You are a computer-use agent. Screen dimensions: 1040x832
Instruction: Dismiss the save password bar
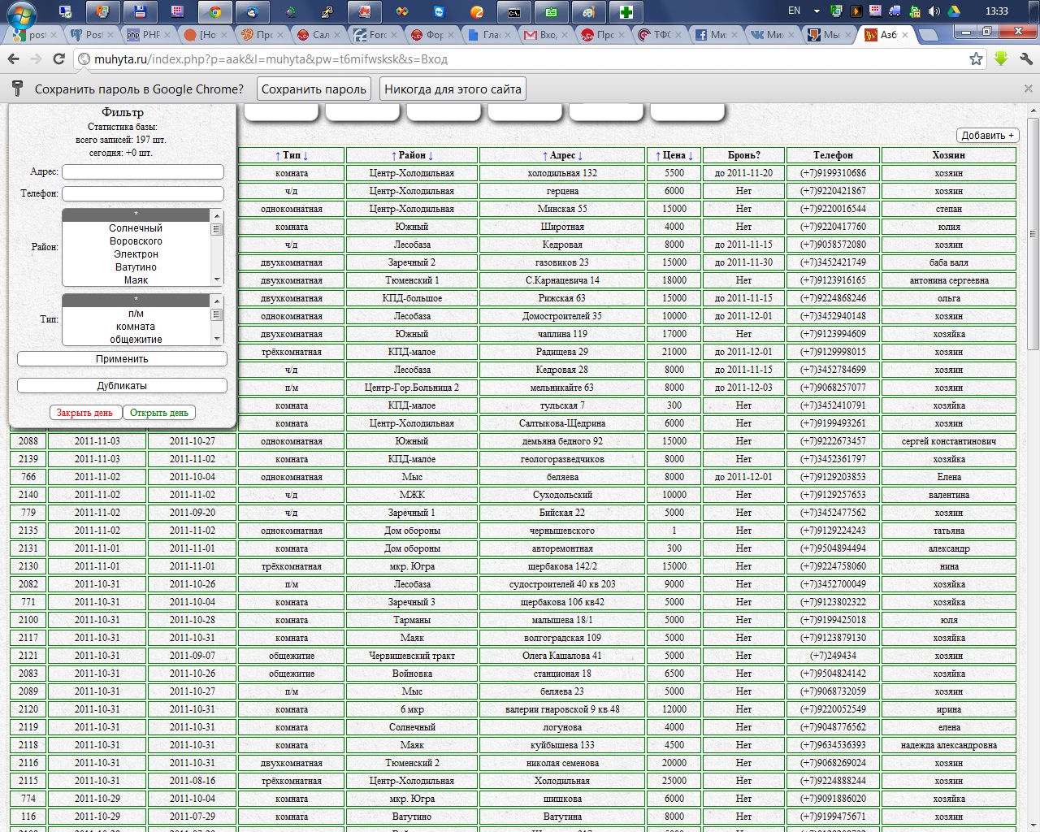tap(1028, 89)
